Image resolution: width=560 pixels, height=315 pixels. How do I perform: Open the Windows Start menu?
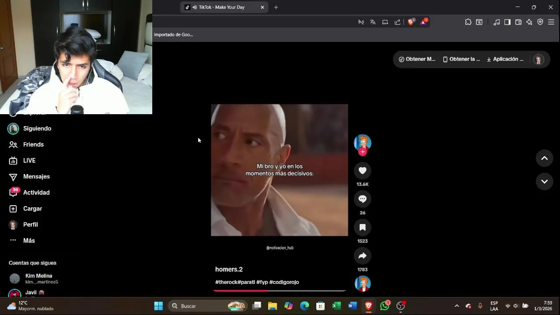point(158,306)
